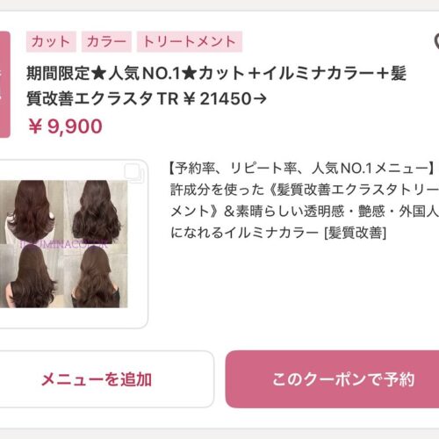Click the star before 人気NO.1
This screenshot has height=439, width=439.
coord(98,73)
